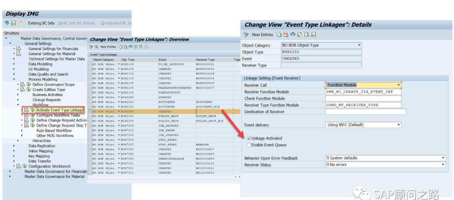Select the Other MDG Workflows tree item
454x200 pixels.
[x=55, y=136]
